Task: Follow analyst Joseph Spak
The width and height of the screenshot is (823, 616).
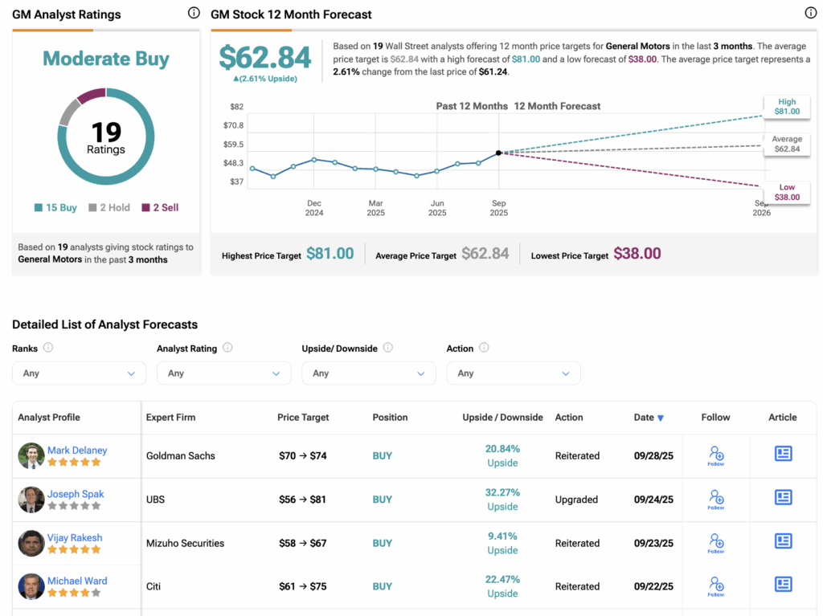Action: tap(716, 499)
